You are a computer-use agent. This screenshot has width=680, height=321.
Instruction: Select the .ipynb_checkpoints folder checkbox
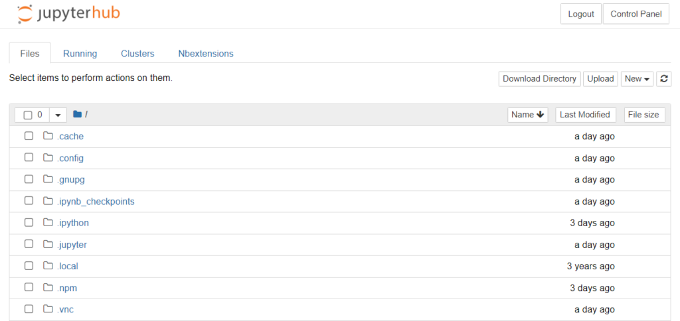[29, 201]
